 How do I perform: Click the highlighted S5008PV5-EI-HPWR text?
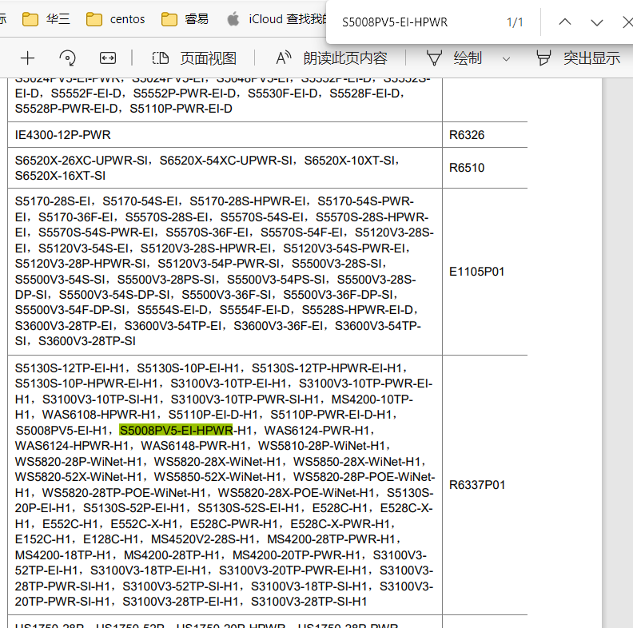point(176,430)
